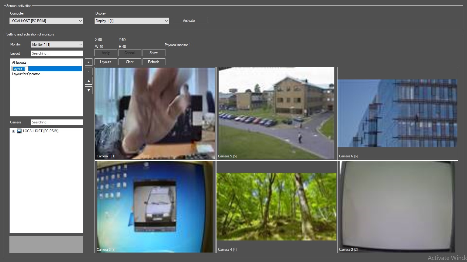The image size is (467, 262).
Task: Click the plus button to add layout
Action: coord(88,62)
